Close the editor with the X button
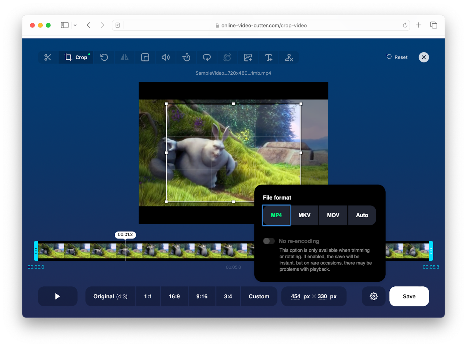The height and width of the screenshot is (347, 467). pos(424,57)
